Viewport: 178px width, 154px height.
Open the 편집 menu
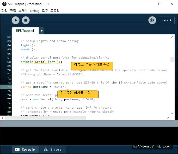coord(13,11)
